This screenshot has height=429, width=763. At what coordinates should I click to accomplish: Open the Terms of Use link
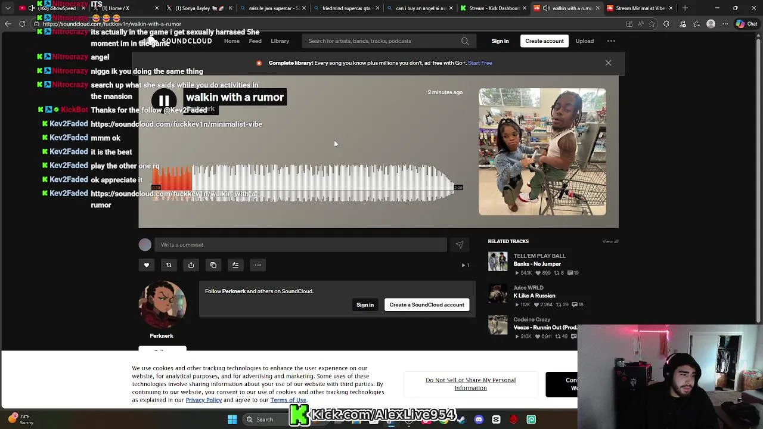click(288, 400)
